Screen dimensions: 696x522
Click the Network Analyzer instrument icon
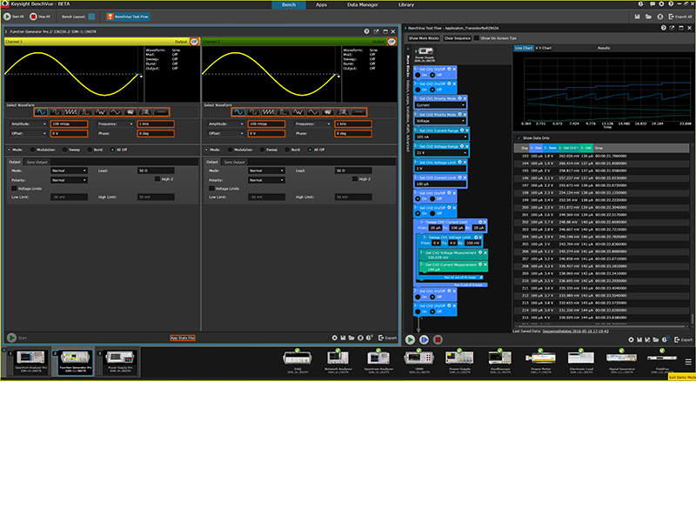pos(337,358)
